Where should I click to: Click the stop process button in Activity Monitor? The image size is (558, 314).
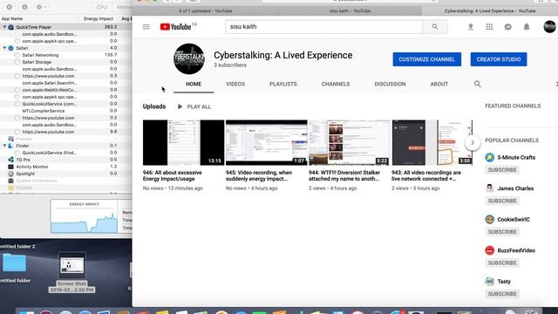pos(10,7)
